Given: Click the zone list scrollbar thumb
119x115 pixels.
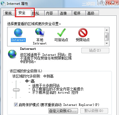Looking at the screenshot, I should coord(107,37).
